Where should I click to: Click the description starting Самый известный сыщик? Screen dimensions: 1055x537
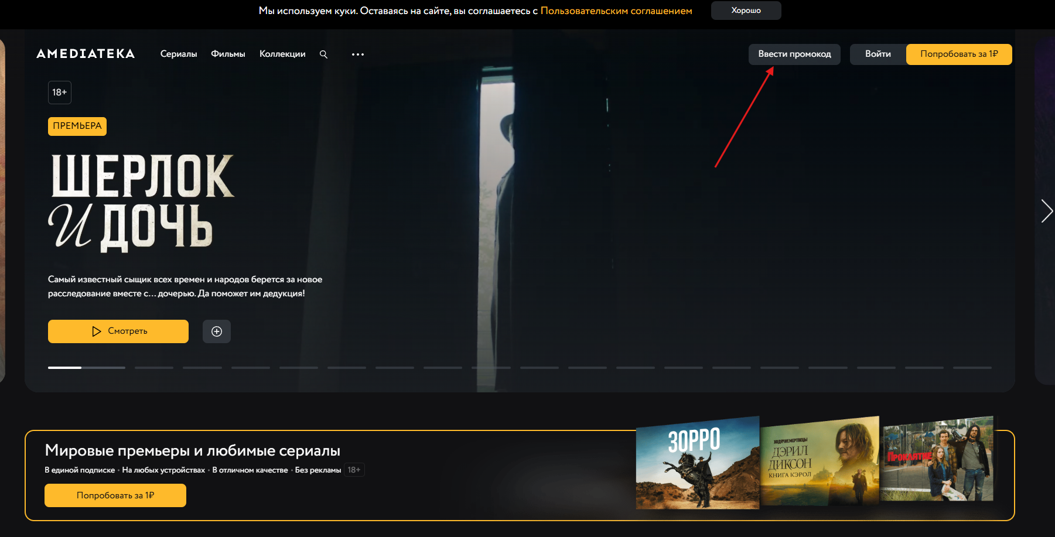tap(185, 286)
